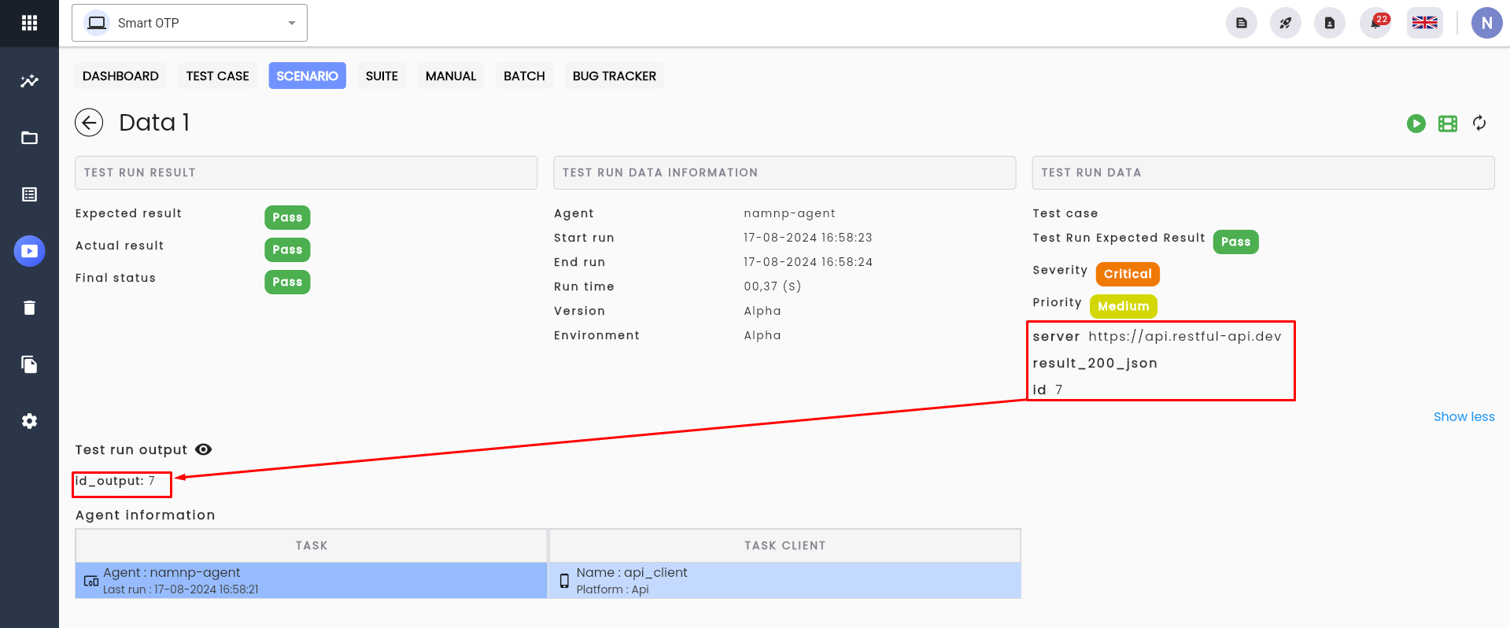The width and height of the screenshot is (1510, 628).
Task: Click the id_output: 7 text
Action: [x=115, y=481]
